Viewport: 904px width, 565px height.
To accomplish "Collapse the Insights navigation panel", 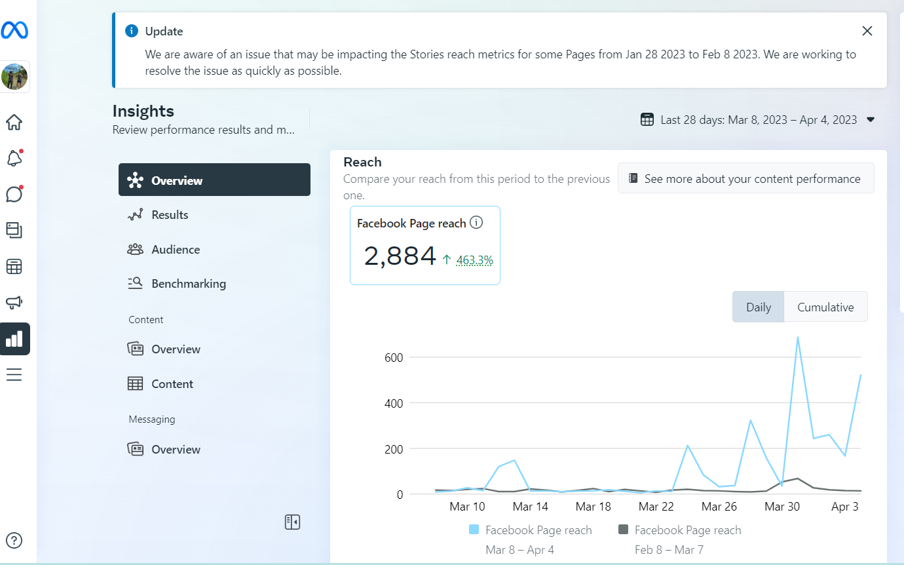I will click(x=292, y=522).
